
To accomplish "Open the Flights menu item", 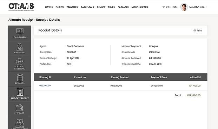I will point(60,7).
